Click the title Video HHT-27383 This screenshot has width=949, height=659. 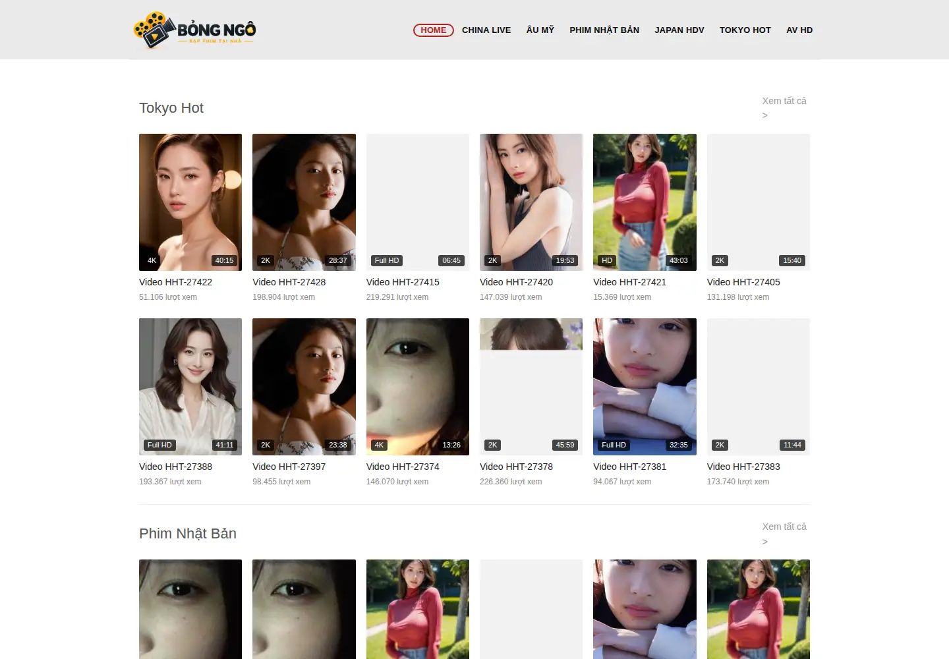[743, 467]
